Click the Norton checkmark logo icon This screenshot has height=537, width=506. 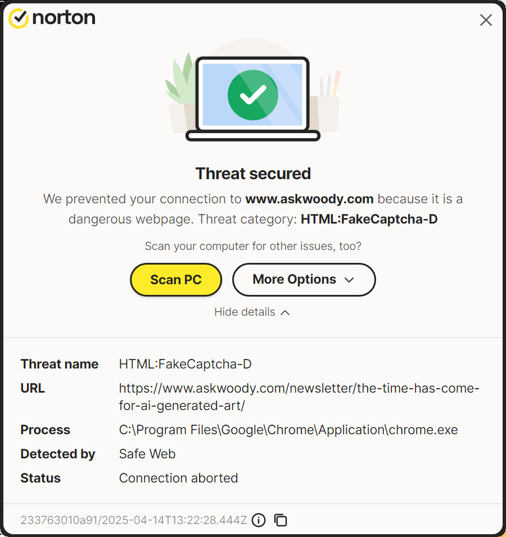19,18
